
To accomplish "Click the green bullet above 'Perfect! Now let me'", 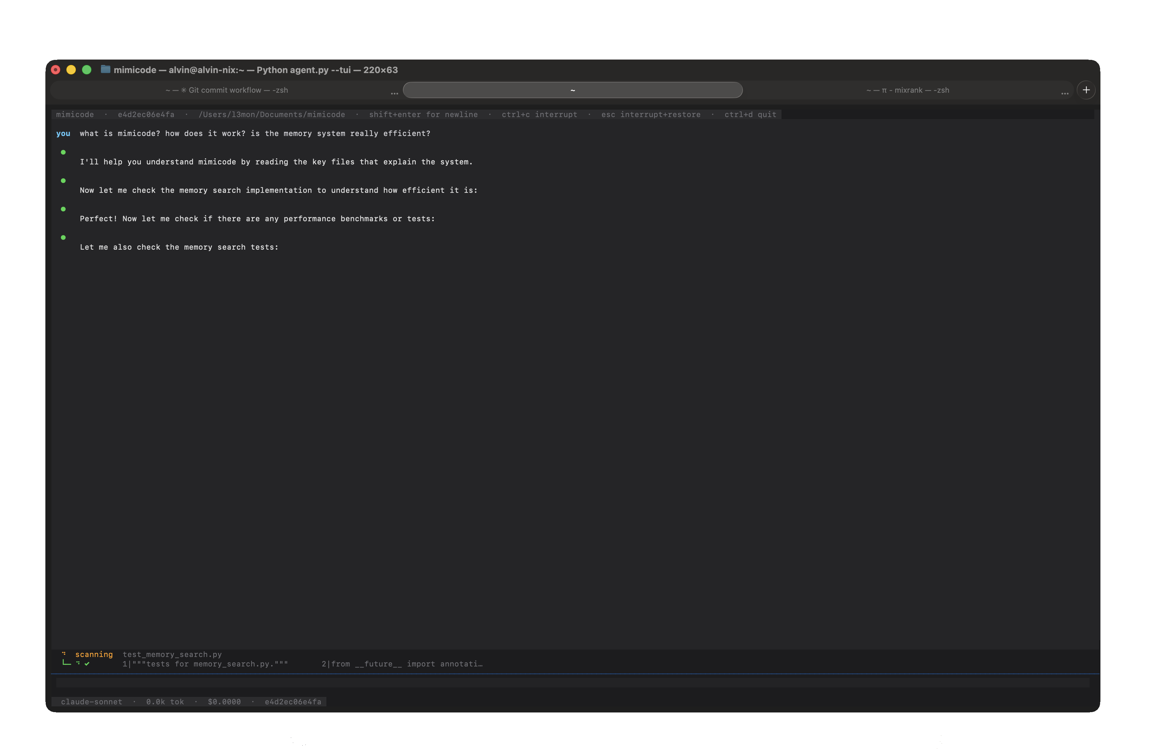I will tap(63, 209).
